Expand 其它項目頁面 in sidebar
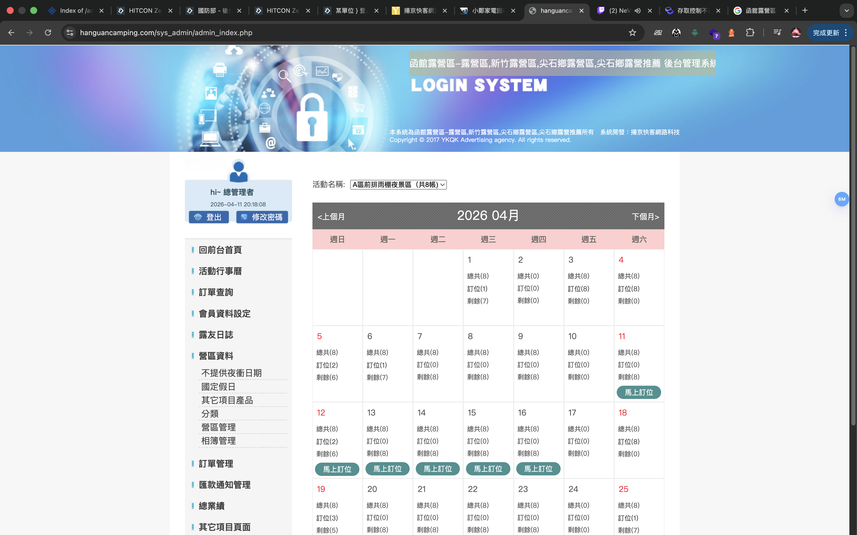This screenshot has width=857, height=535. point(224,527)
